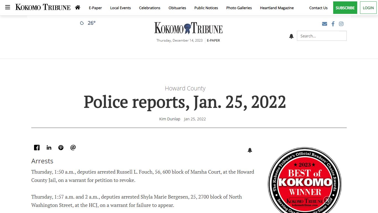The height and width of the screenshot is (213, 378).
Task: Open Public Notices menu item
Action: pos(206,8)
